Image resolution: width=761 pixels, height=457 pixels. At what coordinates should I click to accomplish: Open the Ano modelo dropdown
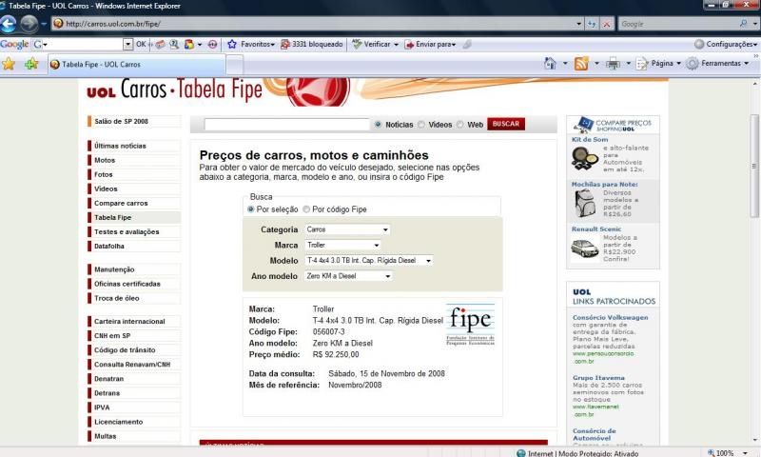point(348,276)
